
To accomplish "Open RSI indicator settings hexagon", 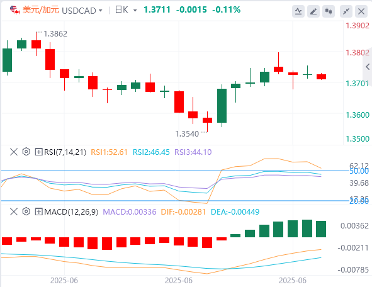I will (x=26, y=152).
